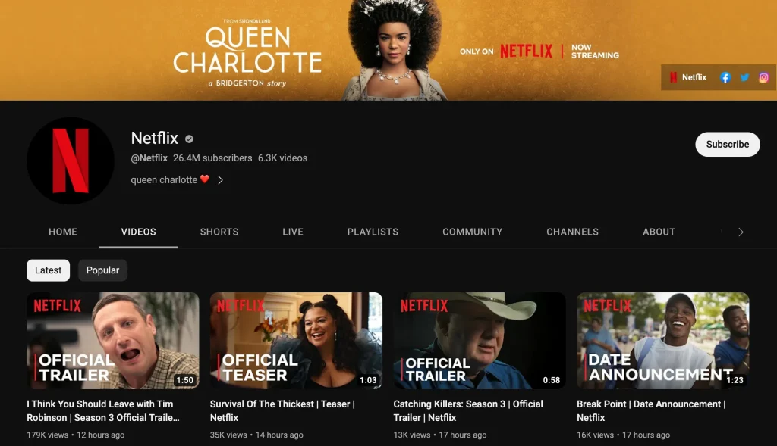Open Netflix's Facebook page from the banner
The width and height of the screenshot is (777, 446).
[x=725, y=77]
